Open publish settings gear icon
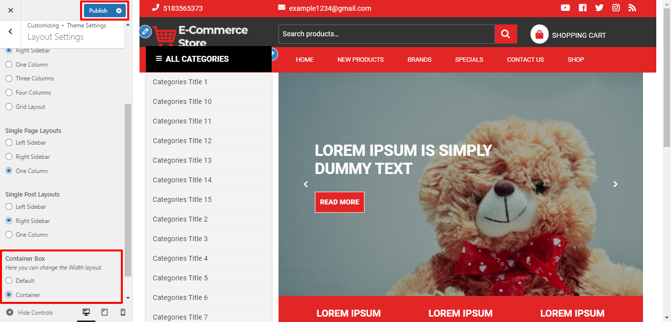 click(x=119, y=11)
